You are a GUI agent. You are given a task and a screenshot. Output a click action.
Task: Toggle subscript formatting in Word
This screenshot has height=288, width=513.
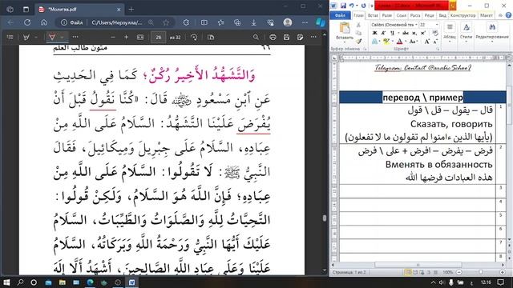coord(414,33)
